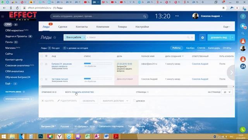Open the grid settings gear in table header
This screenshot has height=140, width=248.
pyautogui.click(x=46, y=56)
